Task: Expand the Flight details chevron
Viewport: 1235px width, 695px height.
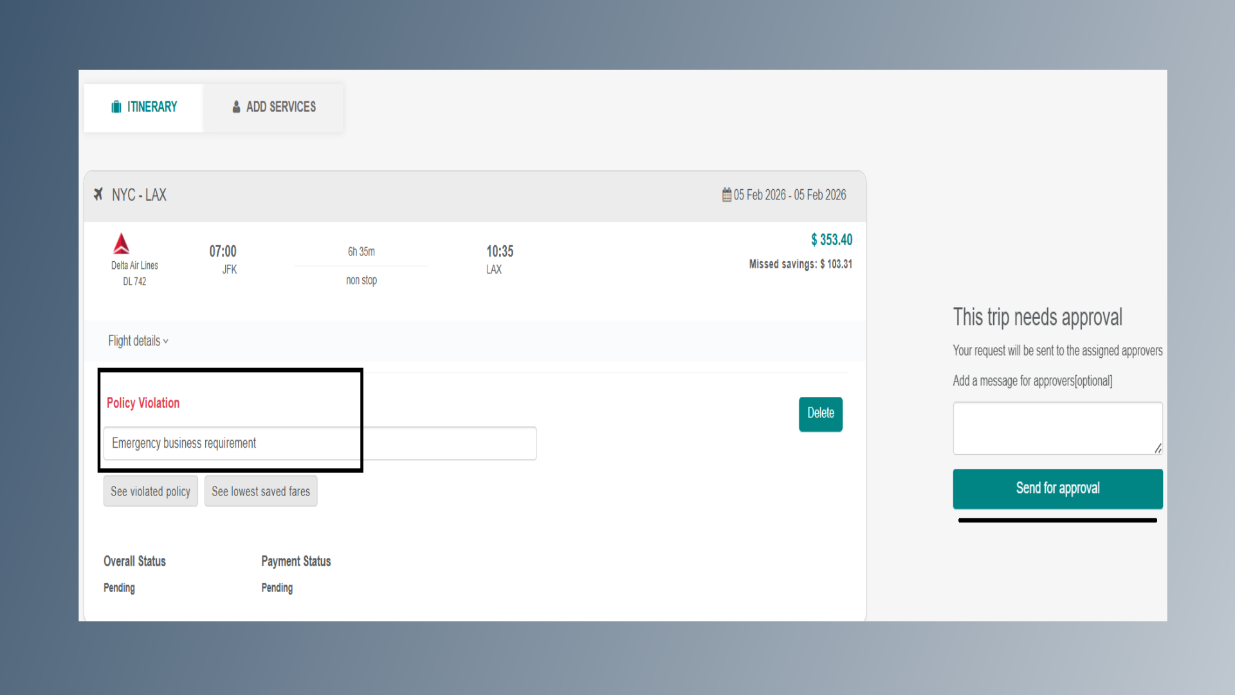Action: click(x=165, y=342)
